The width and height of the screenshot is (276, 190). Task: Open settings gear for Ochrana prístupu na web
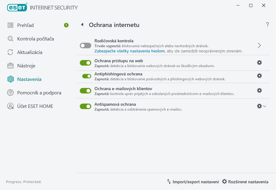tap(259, 62)
